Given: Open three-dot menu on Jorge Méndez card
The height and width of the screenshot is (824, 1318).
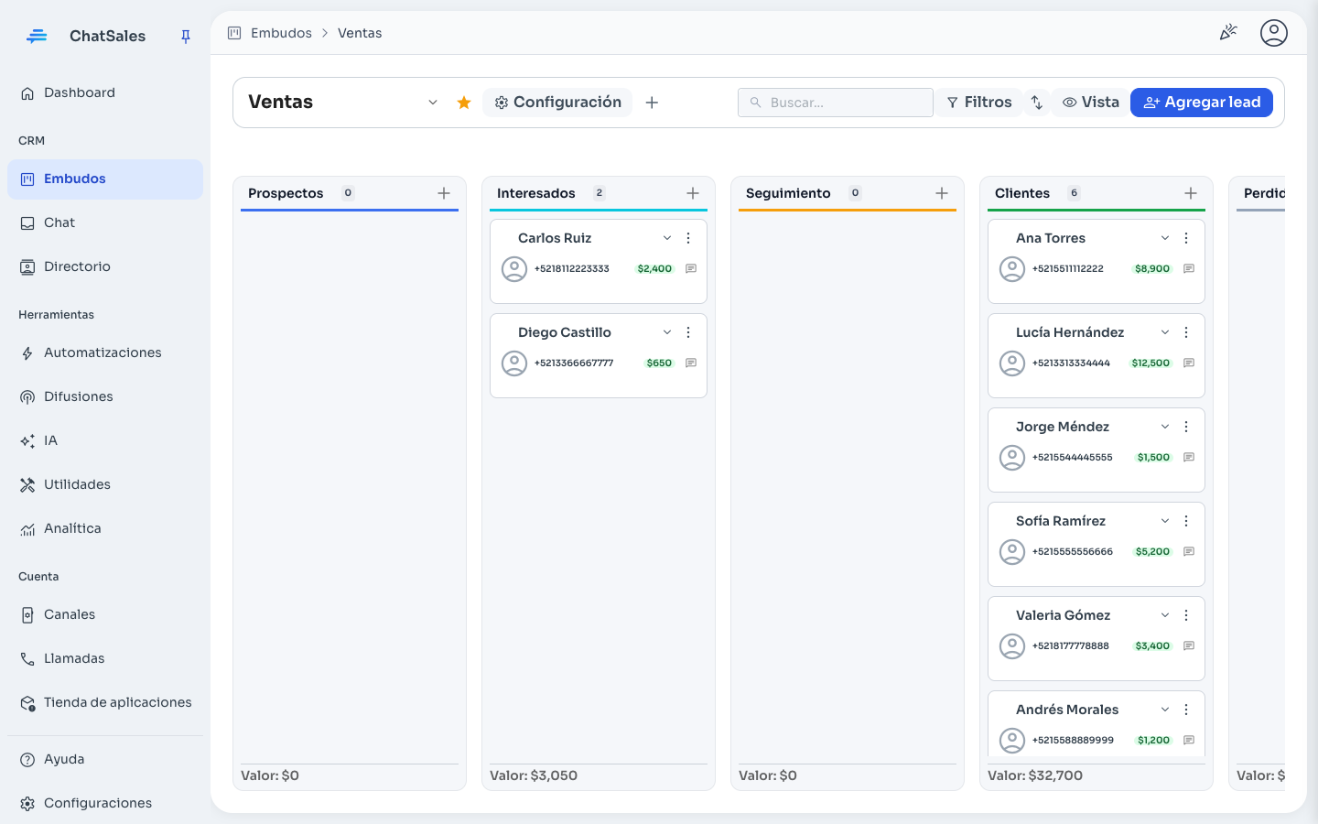Looking at the screenshot, I should click(1186, 427).
